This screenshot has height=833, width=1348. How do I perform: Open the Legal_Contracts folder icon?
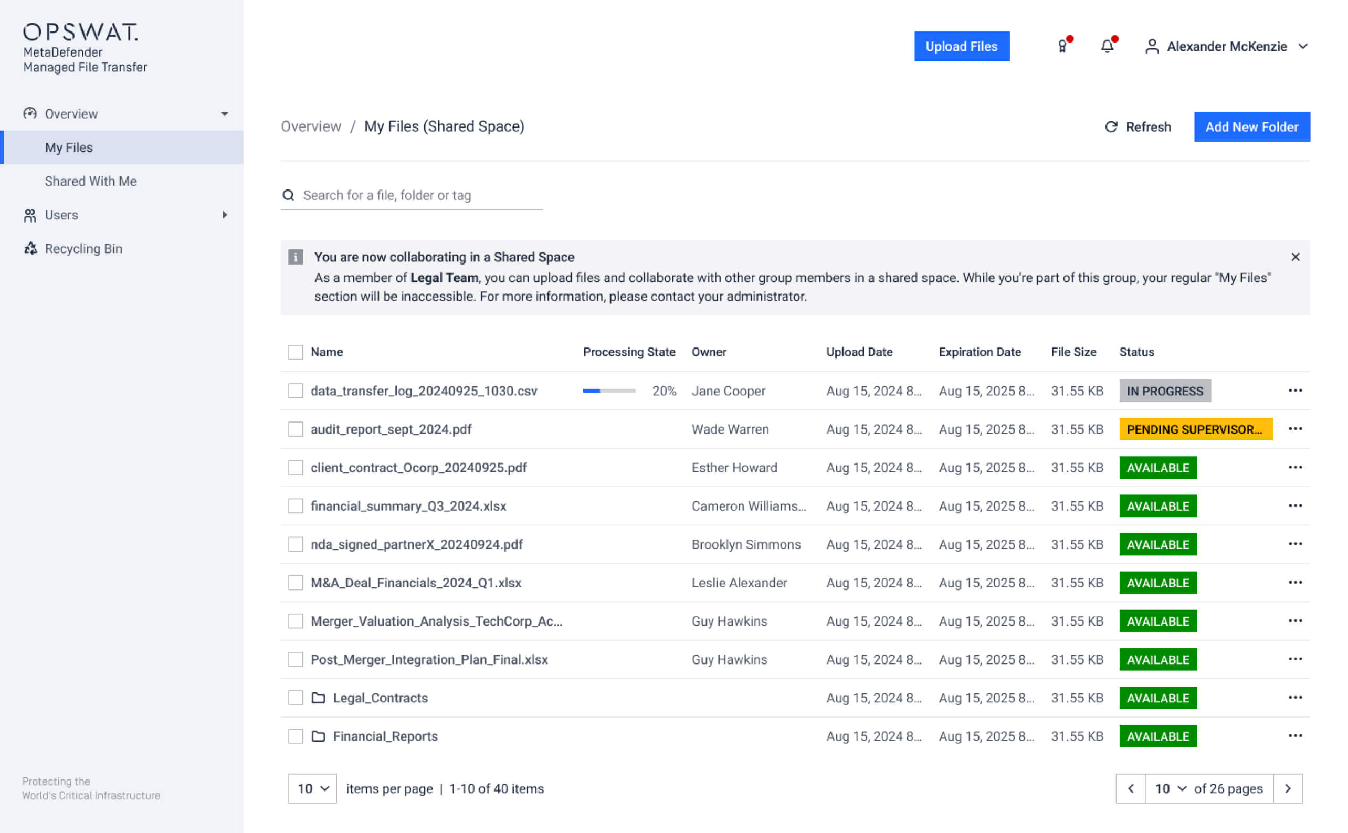tap(318, 698)
